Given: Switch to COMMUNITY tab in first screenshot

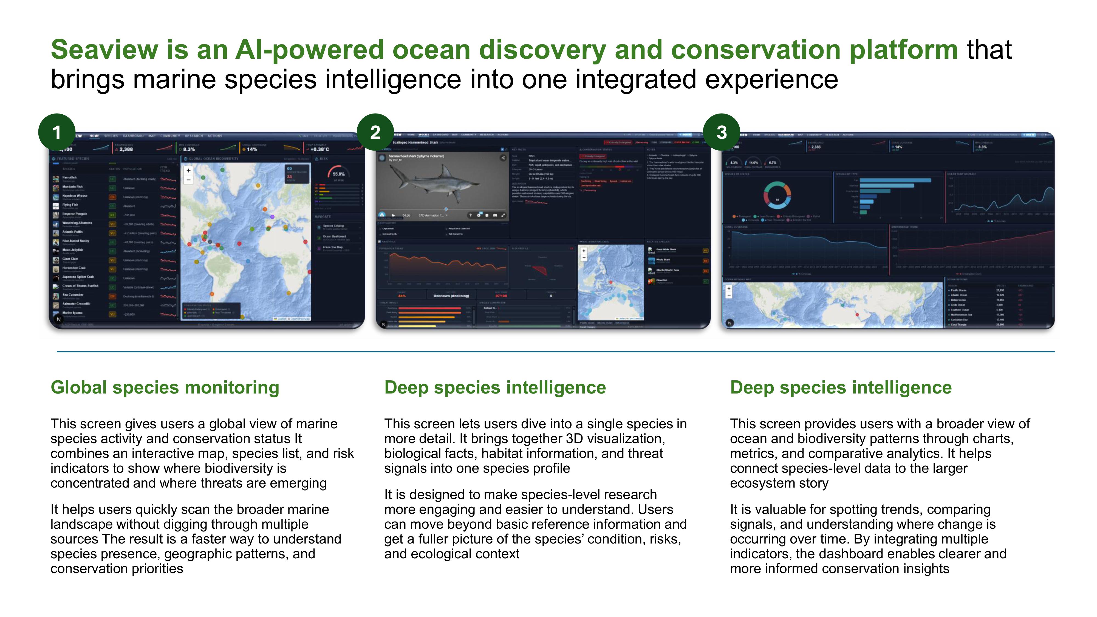Looking at the screenshot, I should pyautogui.click(x=170, y=136).
